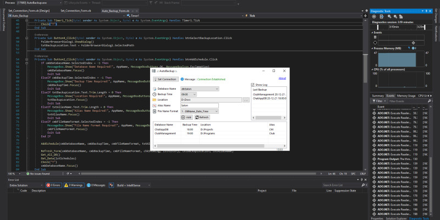The width and height of the screenshot is (440, 220).
Task: Switch to the Set_Connection_Form.vb tab
Action: click(77, 10)
